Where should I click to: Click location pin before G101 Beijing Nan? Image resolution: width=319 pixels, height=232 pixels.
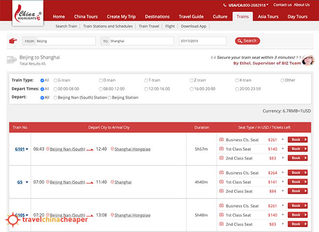48,149
